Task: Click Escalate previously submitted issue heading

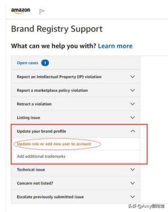Action: (51, 197)
